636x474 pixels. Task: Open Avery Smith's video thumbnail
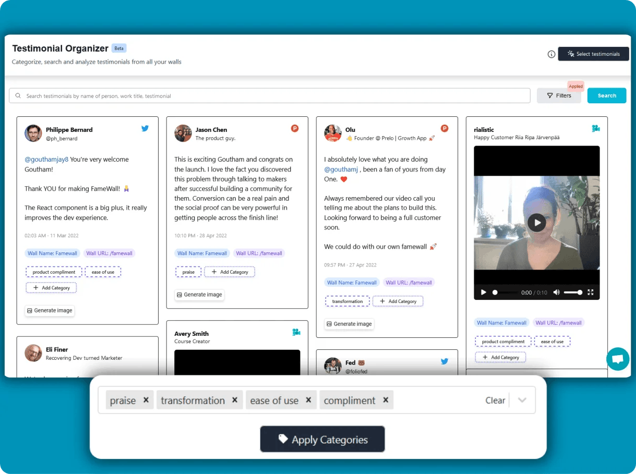point(237,362)
